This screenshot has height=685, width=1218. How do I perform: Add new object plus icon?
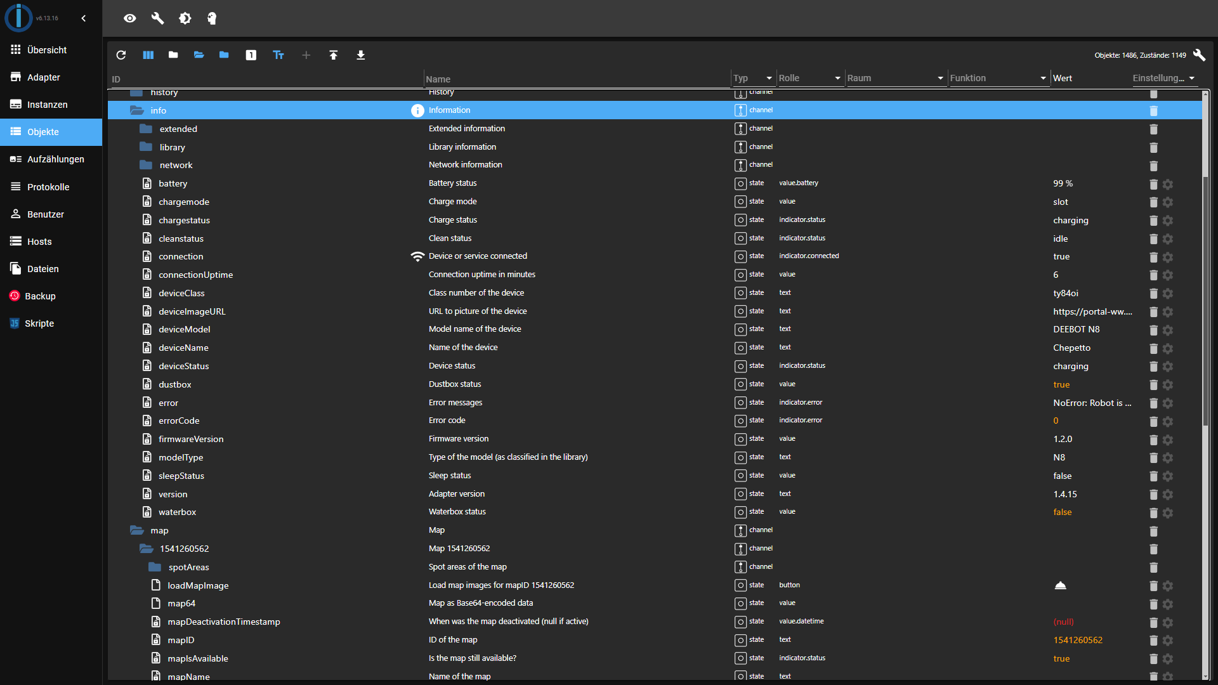[x=306, y=55]
